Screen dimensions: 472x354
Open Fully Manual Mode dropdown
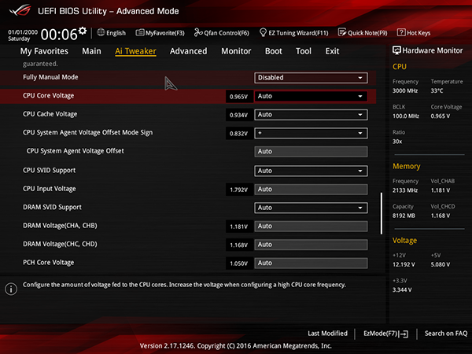click(x=311, y=78)
